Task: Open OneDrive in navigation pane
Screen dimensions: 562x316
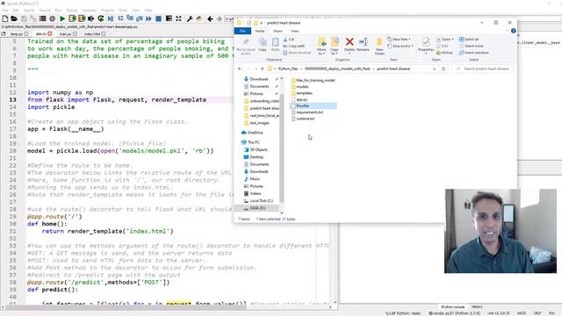Action: click(252, 133)
